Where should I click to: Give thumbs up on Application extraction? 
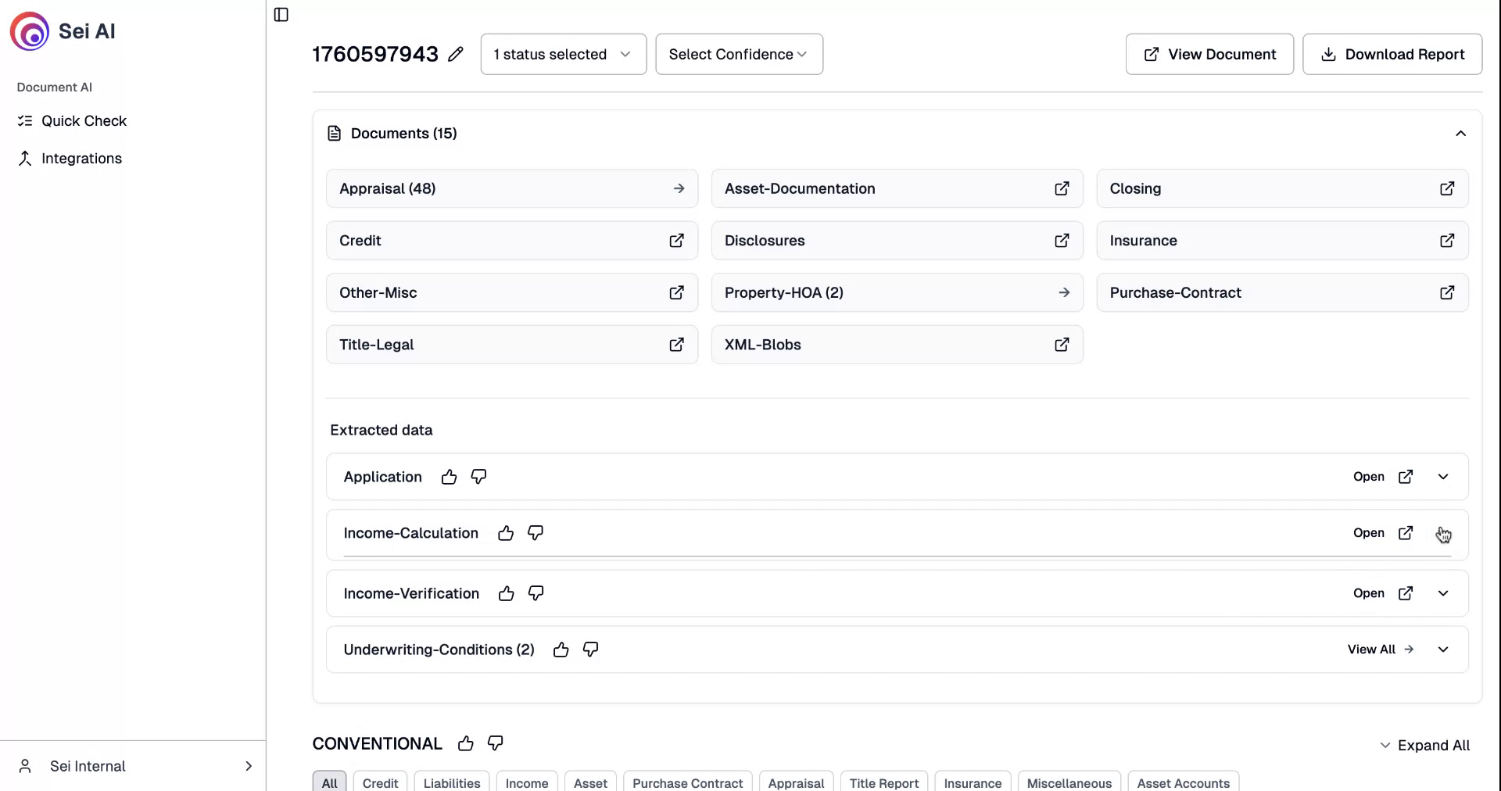449,477
